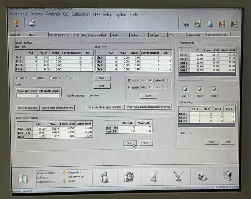Viewport: 251px width, 199px height.
Task: Click the back arrow toolbar icon
Action: click(186, 24)
